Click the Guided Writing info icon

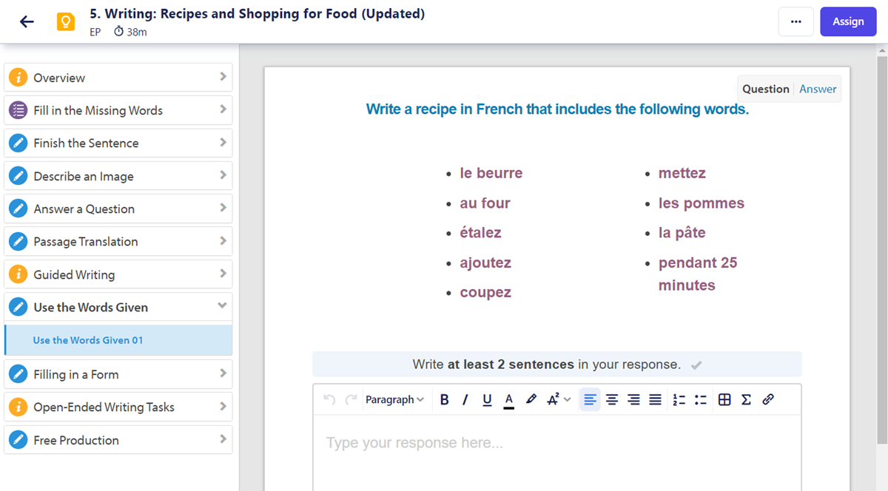click(x=18, y=274)
